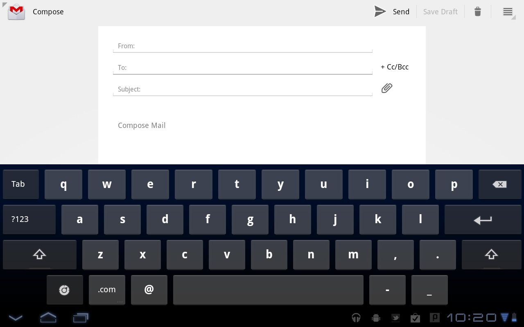The image size is (524, 327).
Task: Tap the k key
Action: [x=378, y=219]
